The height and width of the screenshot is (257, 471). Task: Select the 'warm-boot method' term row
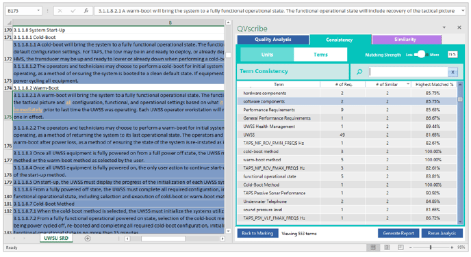(x=347, y=160)
